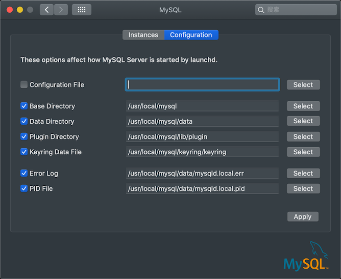Uncheck the Keyring Data File checkbox

(24, 152)
